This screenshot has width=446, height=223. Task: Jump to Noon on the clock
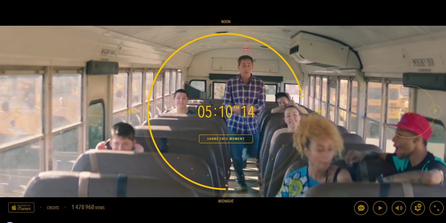pos(226,22)
